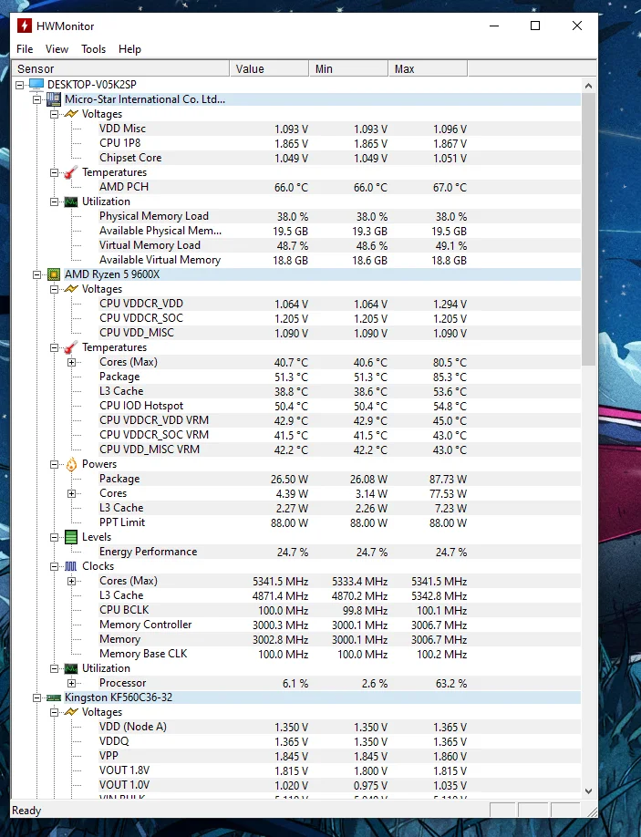Click the HWMonitor lightning app icon
Screen dimensions: 641x837
(x=24, y=26)
